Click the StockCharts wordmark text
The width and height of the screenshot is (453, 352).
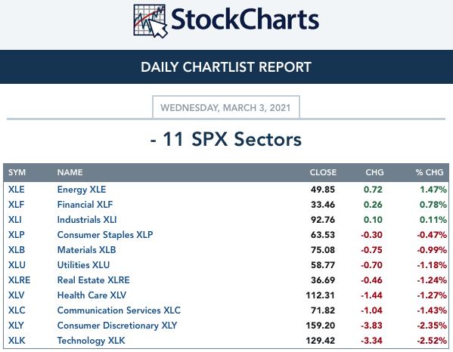click(245, 20)
